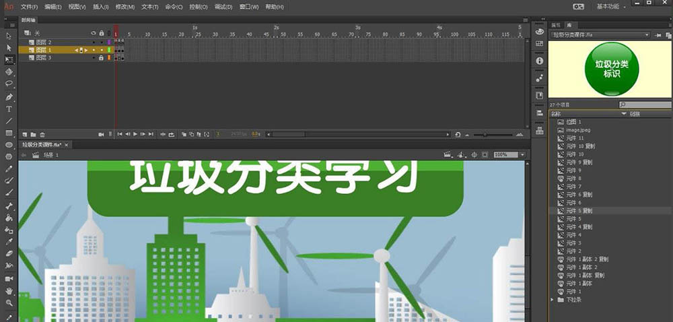This screenshot has height=322, width=673.
Task: Expand the 下拉条 library folder
Action: [553, 300]
